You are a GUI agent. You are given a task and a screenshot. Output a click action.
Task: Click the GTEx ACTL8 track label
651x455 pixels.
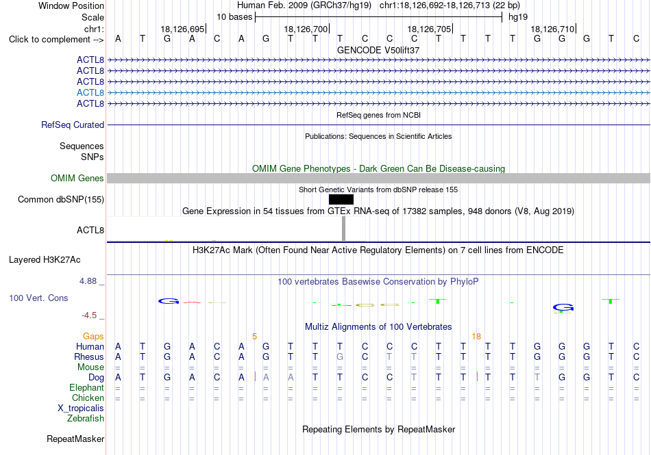[x=90, y=230]
